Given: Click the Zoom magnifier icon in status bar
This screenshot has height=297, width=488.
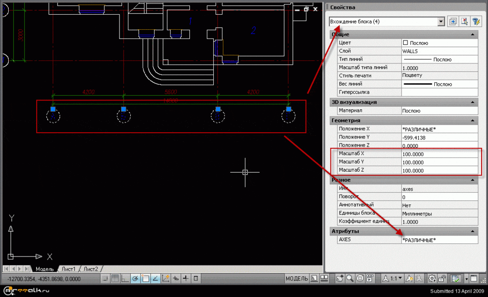Looking at the screenshot, I should click(x=350, y=278).
